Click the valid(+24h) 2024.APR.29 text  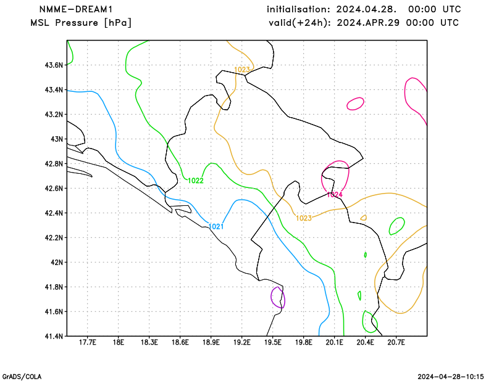[364, 23]
